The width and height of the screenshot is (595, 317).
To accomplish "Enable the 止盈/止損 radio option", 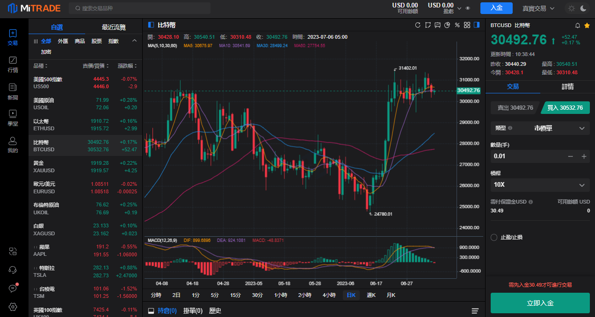I will 494,237.
